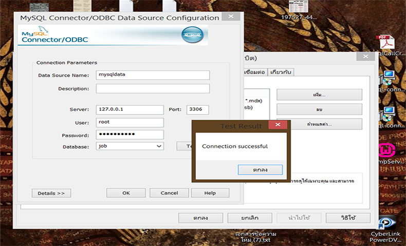406x246 pixels.
Task: Click the Connection successful message text
Action: pos(234,146)
